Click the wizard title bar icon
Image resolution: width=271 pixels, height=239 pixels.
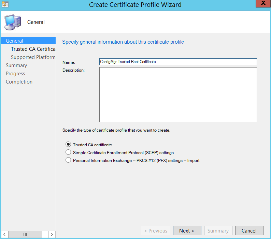click(5, 4)
